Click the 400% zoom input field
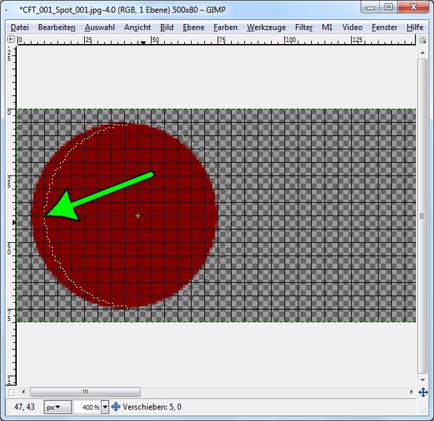The height and width of the screenshot is (421, 434). pyautogui.click(x=87, y=407)
